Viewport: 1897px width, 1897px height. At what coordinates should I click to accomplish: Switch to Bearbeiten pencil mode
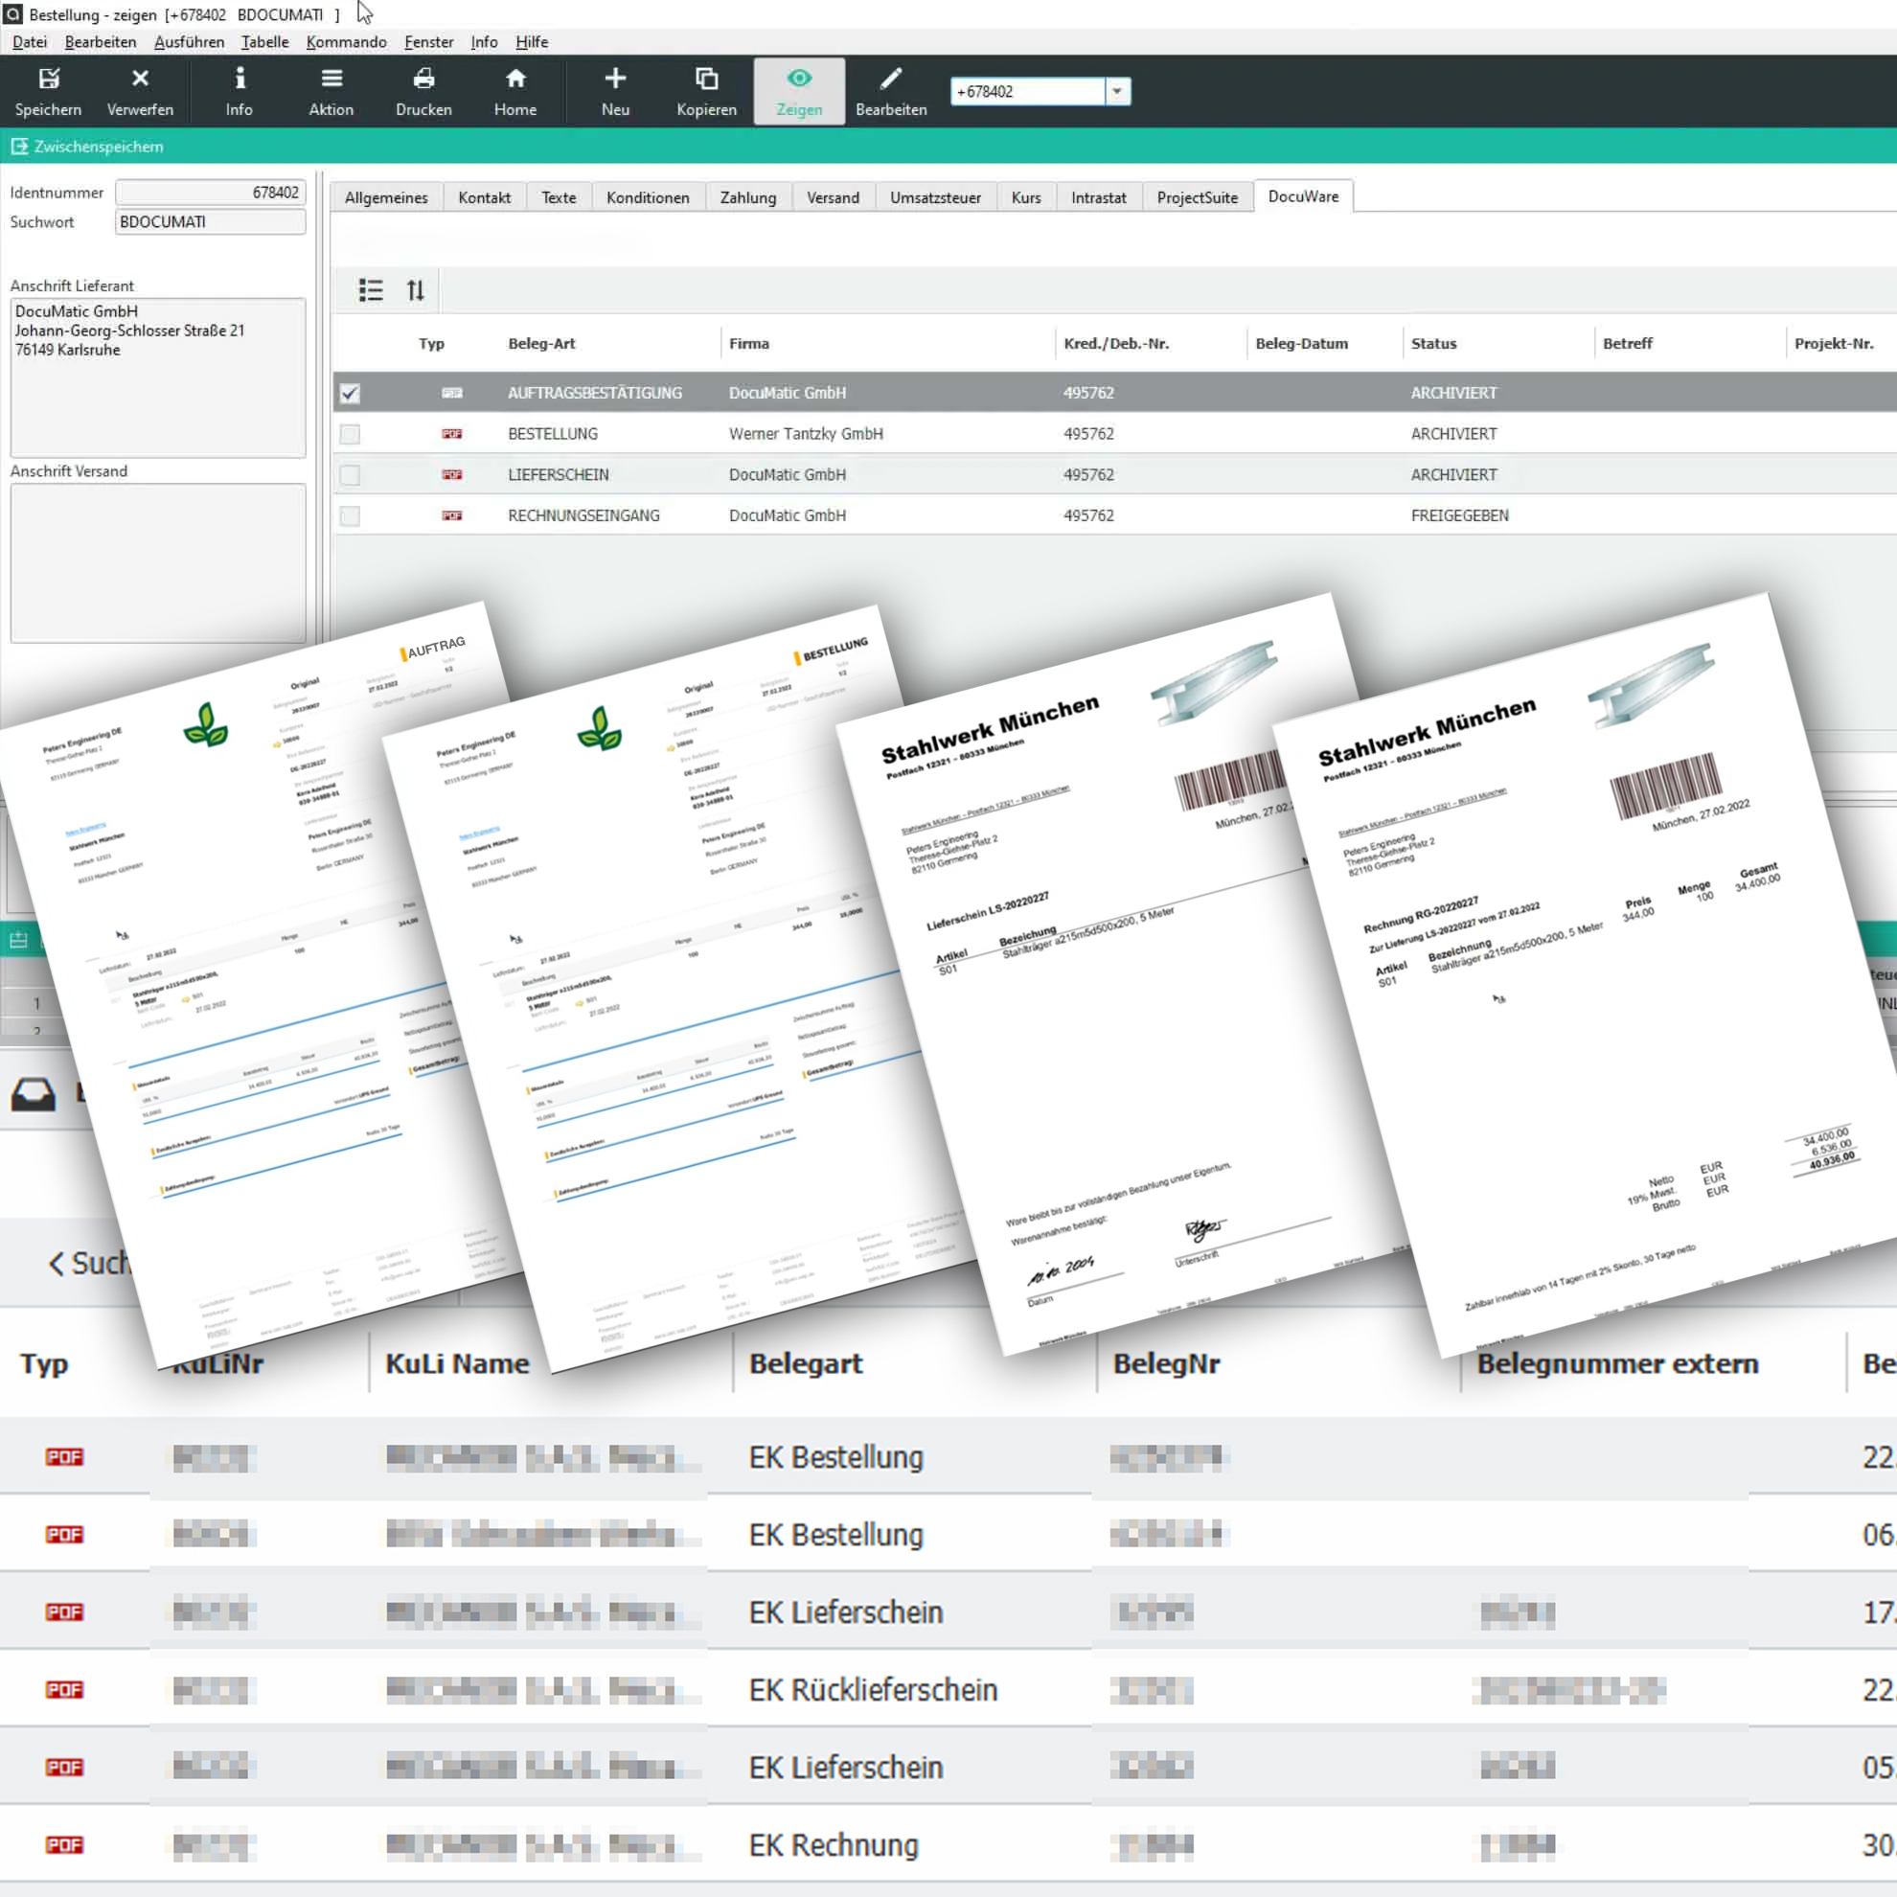coord(891,80)
